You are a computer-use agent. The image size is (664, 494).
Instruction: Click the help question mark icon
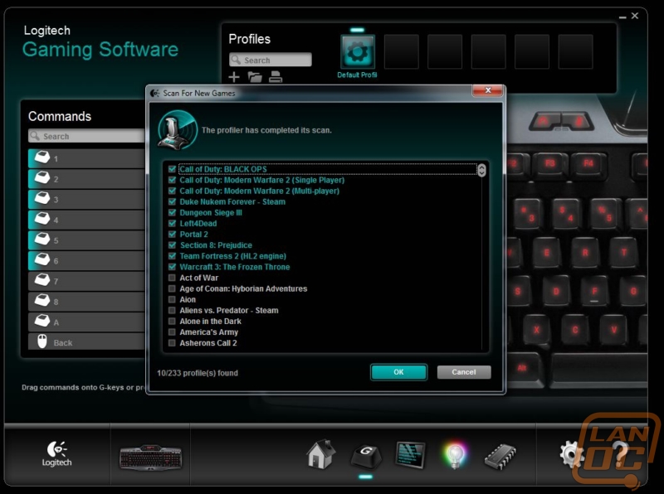click(619, 453)
